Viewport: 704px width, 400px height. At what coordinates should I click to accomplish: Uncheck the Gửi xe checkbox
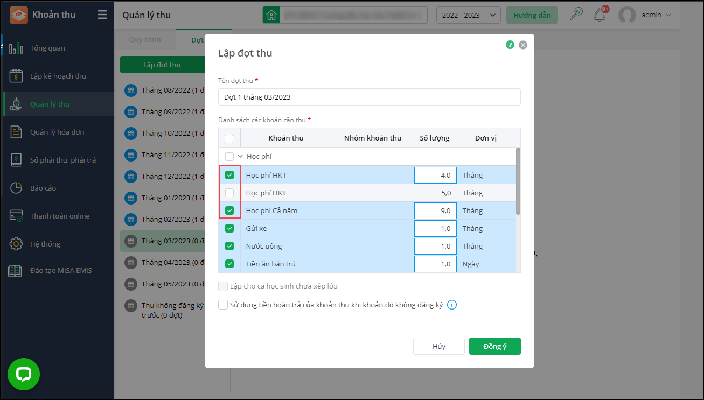tap(229, 228)
